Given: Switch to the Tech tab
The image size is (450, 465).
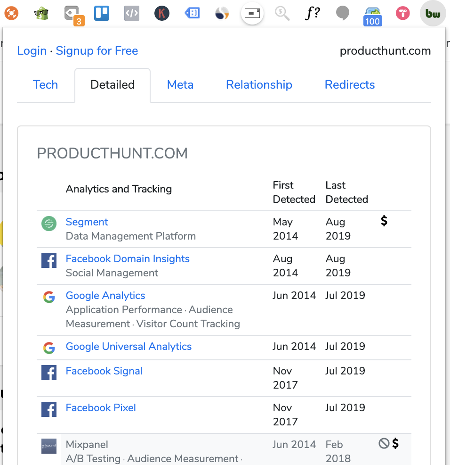Looking at the screenshot, I should pyautogui.click(x=45, y=85).
